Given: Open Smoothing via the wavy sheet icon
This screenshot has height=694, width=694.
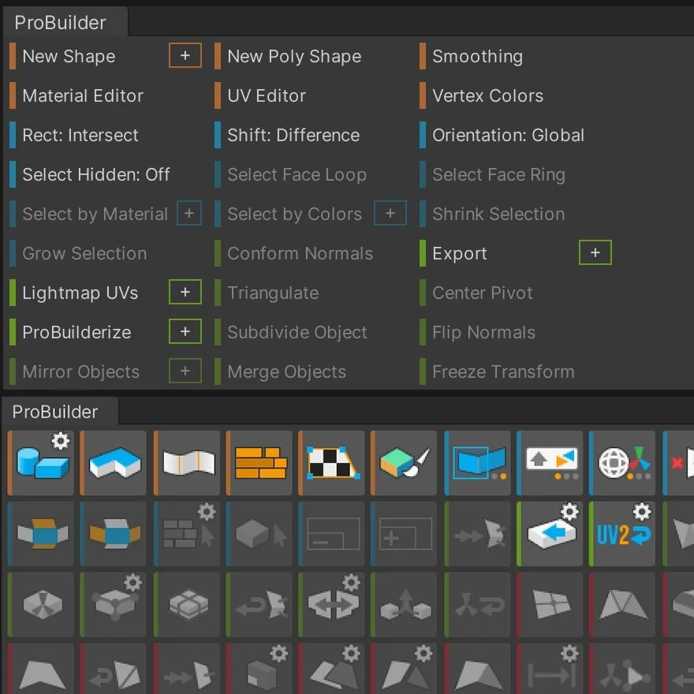Looking at the screenshot, I should pos(187,462).
